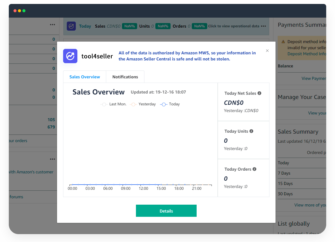Open the three-dot menu beside operational data
Image resolution: width=335 pixels, height=242 pixels.
click(x=263, y=26)
